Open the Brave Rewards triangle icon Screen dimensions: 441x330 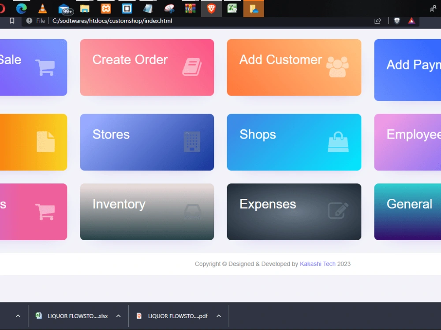click(x=411, y=21)
